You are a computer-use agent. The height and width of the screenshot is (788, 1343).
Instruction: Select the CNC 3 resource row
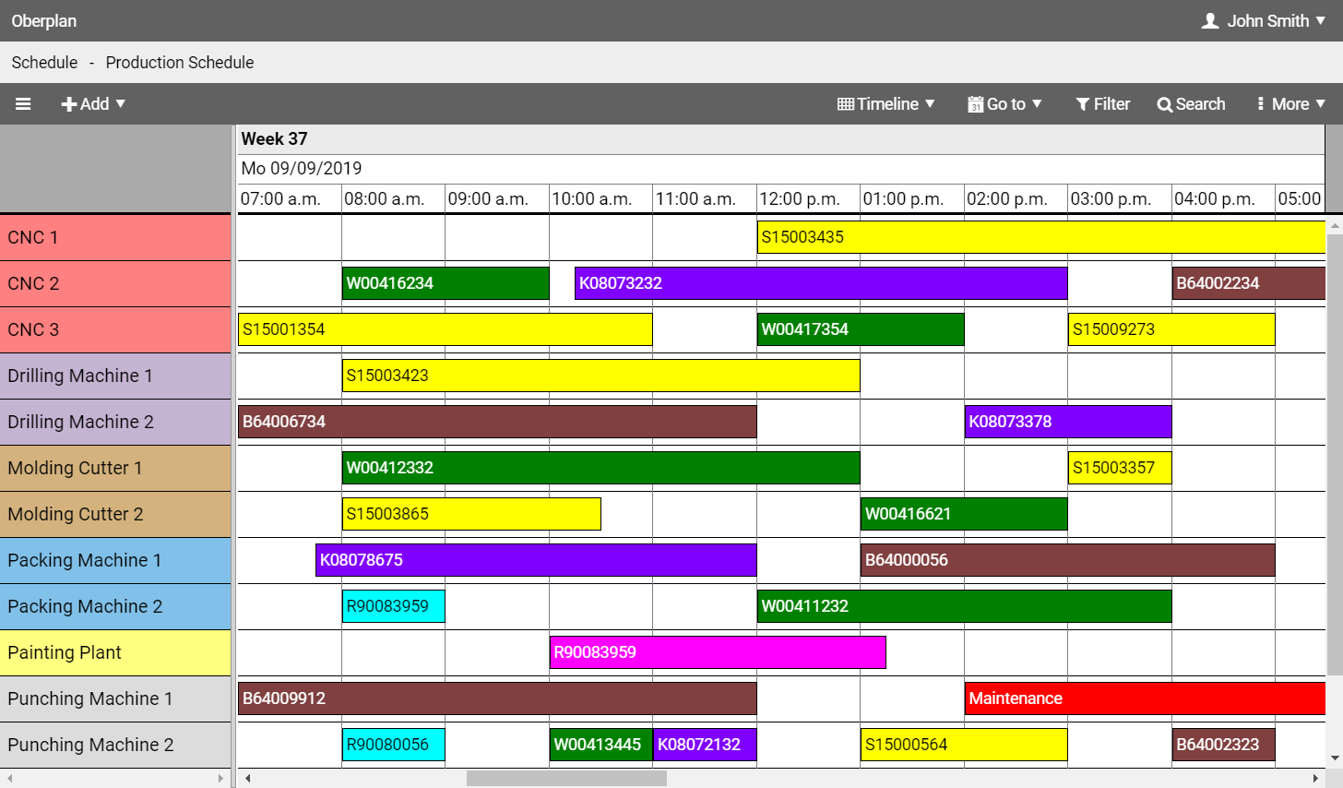tap(115, 330)
